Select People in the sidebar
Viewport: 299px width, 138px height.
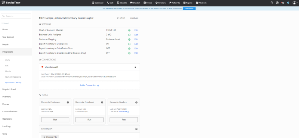(x=5, y=44)
